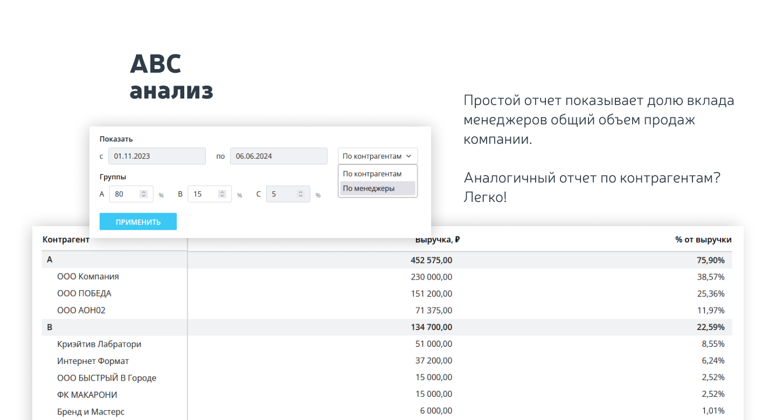The height and width of the screenshot is (420, 776).
Task: Focus the group B input with 15
Action: click(202, 194)
